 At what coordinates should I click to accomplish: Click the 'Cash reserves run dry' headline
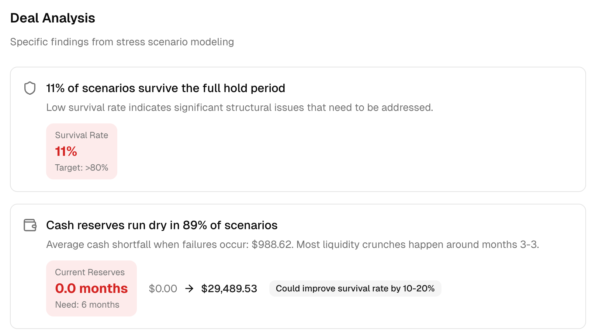coord(162,225)
